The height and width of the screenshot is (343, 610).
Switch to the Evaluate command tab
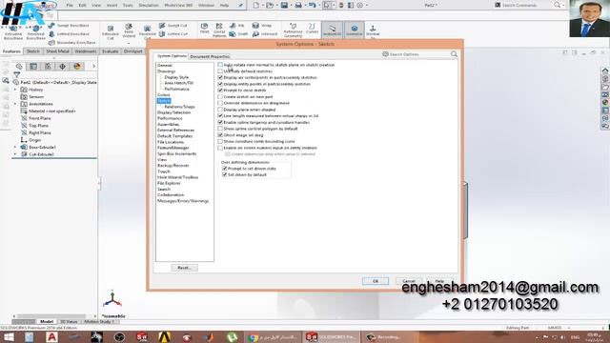tap(111, 51)
